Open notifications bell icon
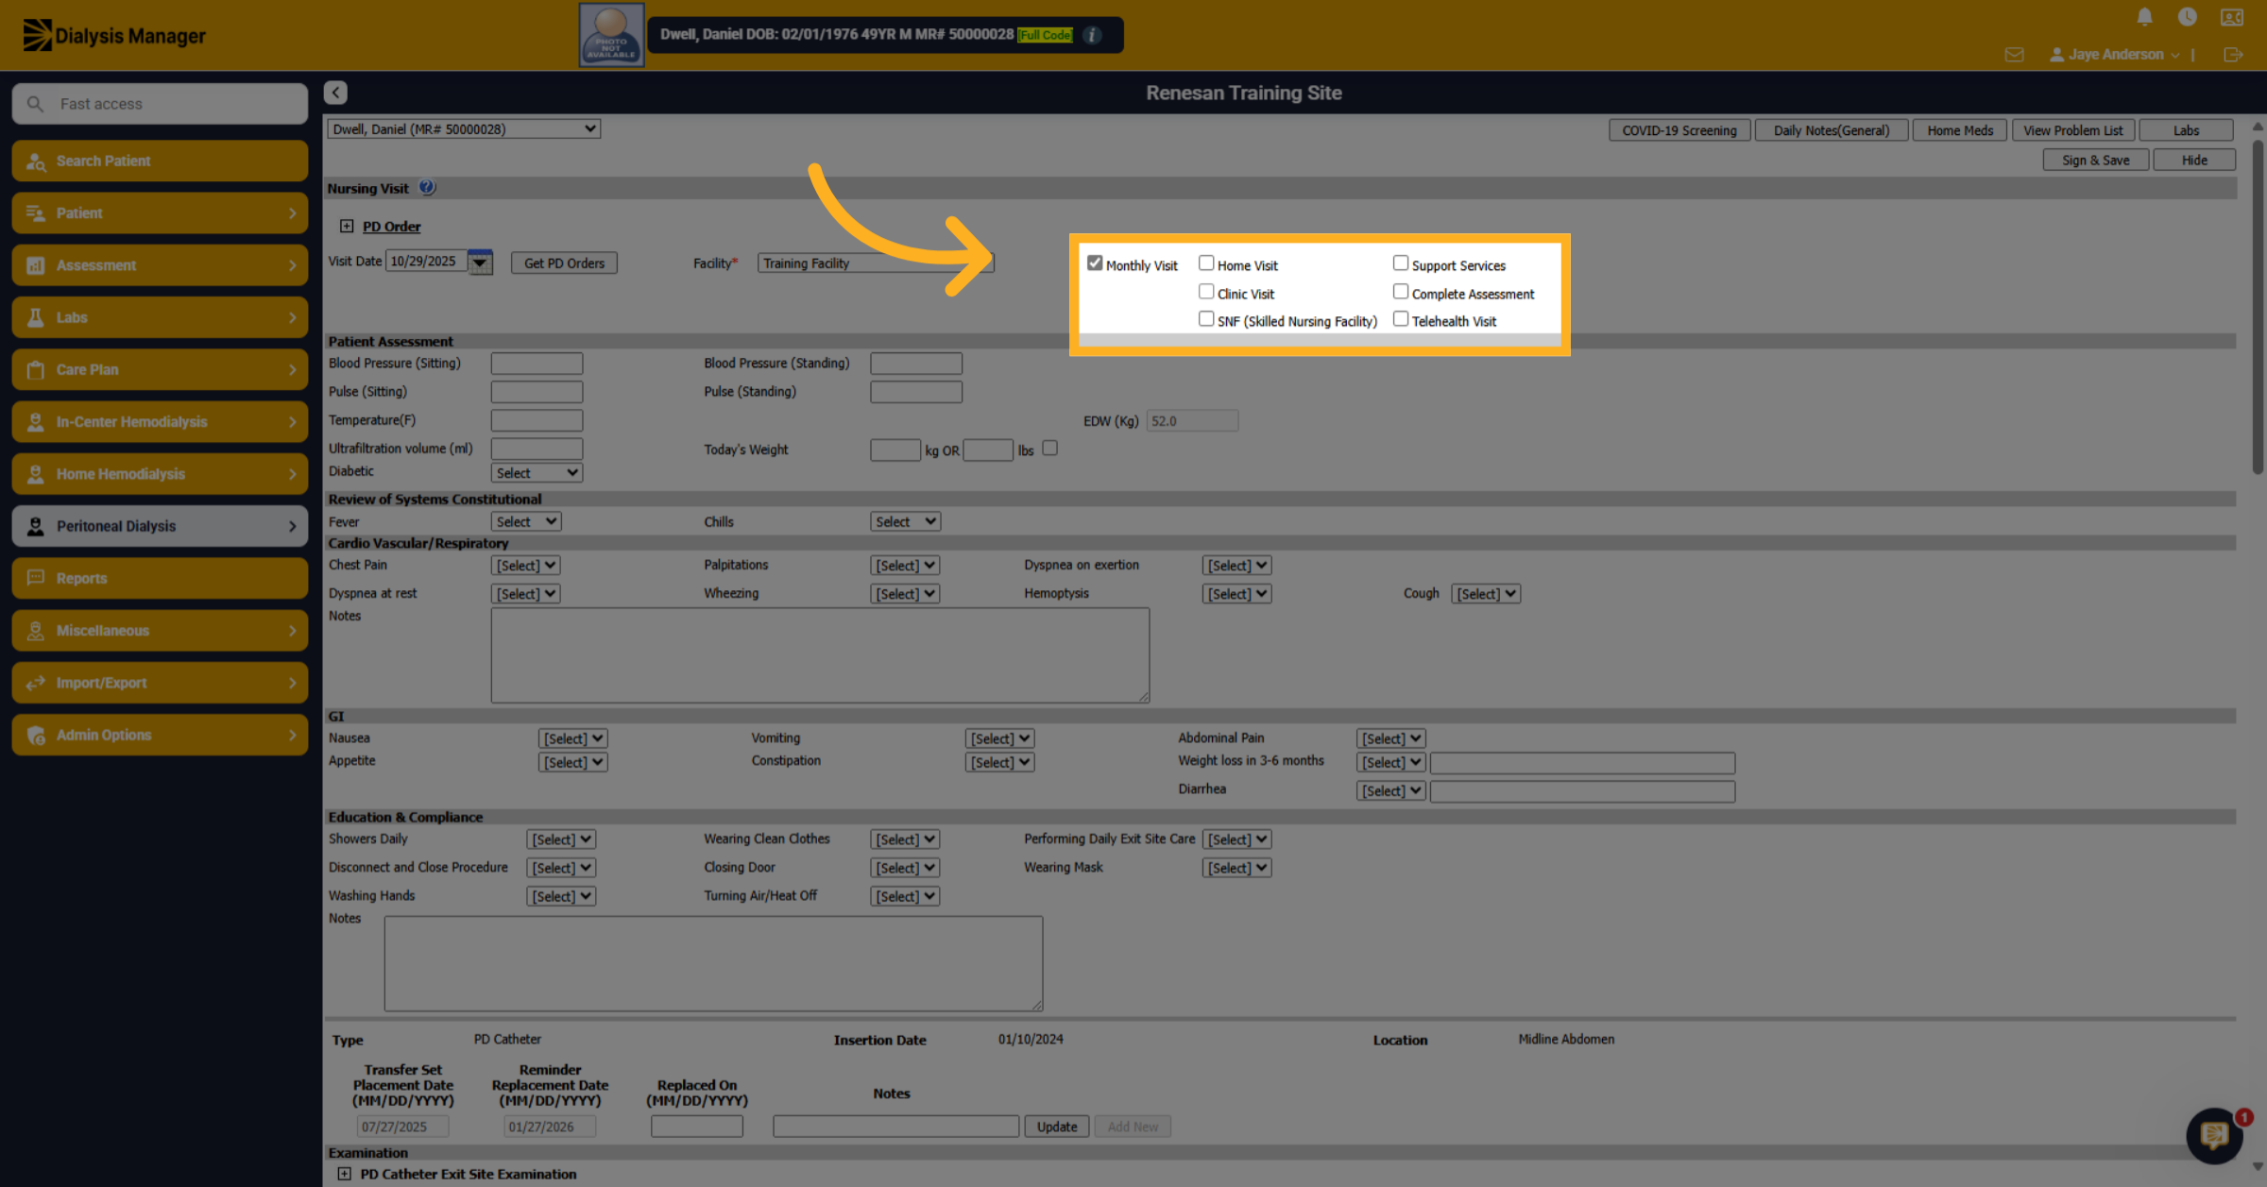Image resolution: width=2267 pixels, height=1187 pixels. coord(2144,17)
